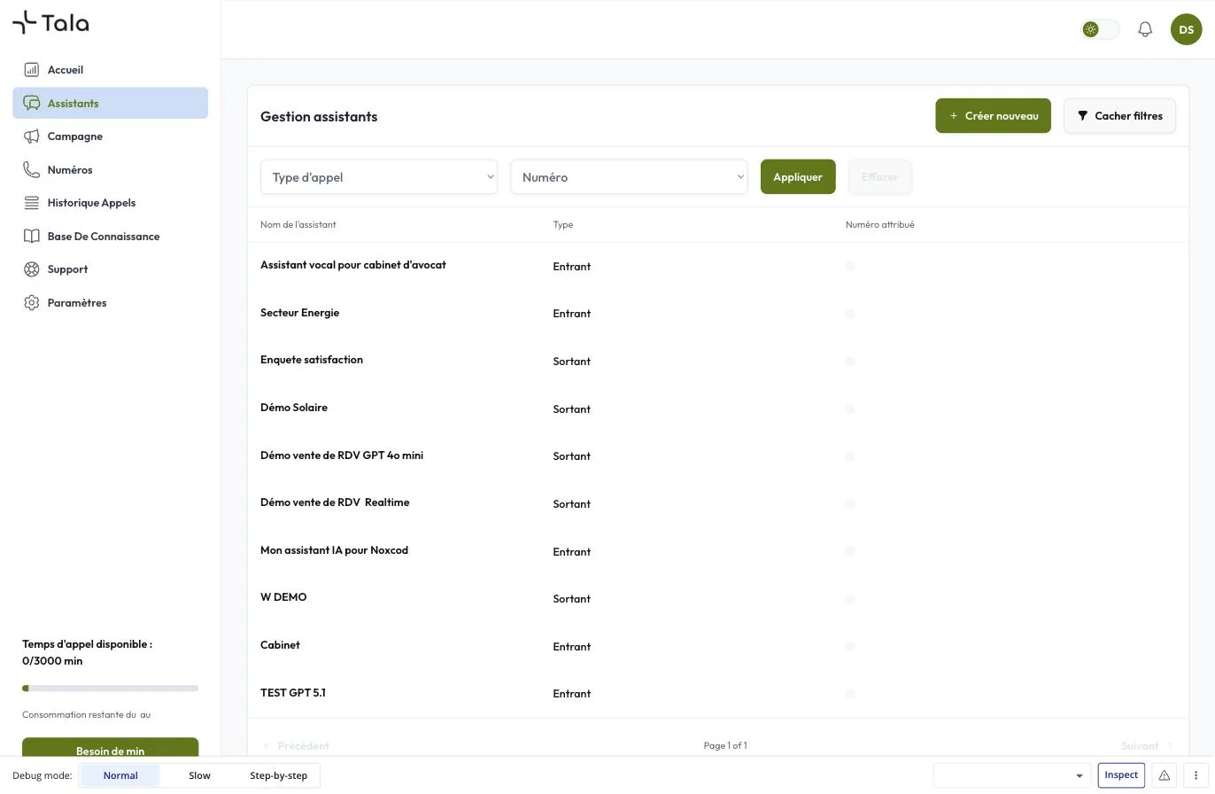This screenshot has height=794, width=1215.
Task: Click the Inspect button
Action: (x=1121, y=775)
